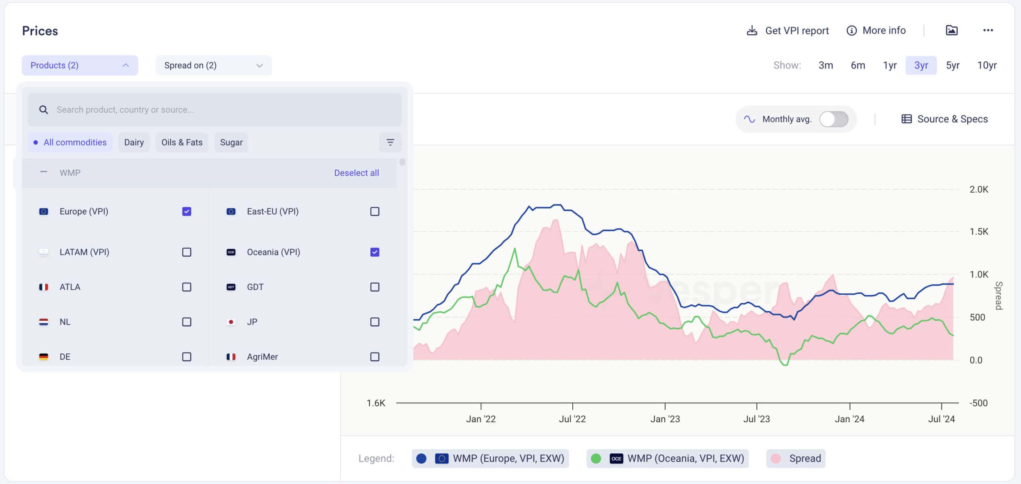Collapse the Products (2) dropdown

coord(80,65)
